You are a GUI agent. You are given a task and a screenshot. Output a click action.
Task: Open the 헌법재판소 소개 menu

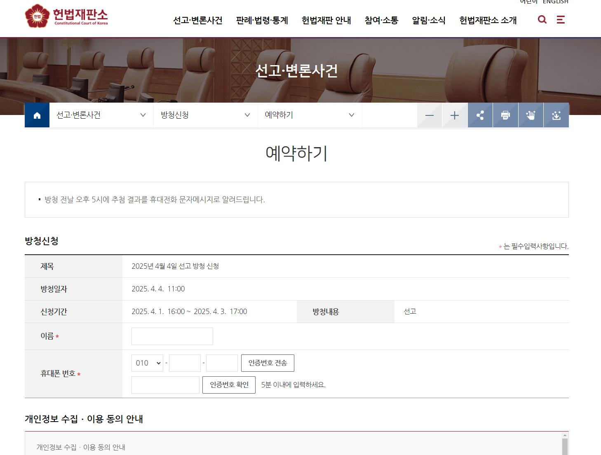tap(488, 20)
